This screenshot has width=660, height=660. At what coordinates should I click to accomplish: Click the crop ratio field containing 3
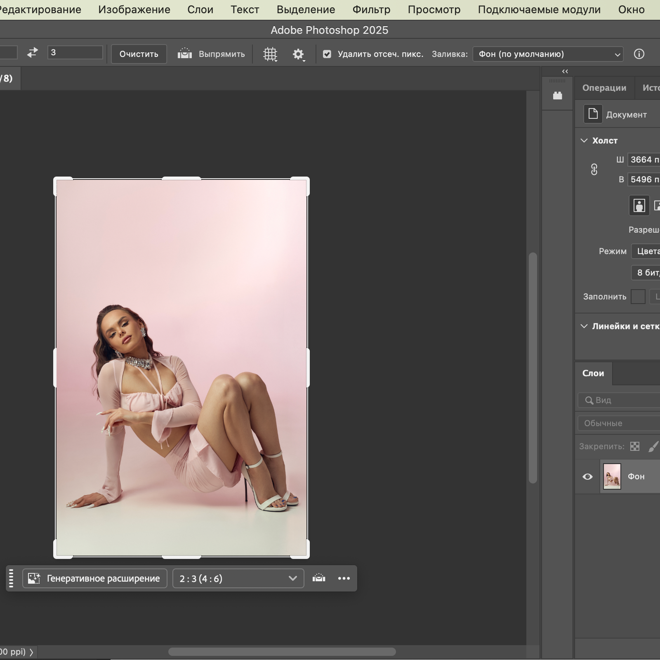tap(75, 52)
